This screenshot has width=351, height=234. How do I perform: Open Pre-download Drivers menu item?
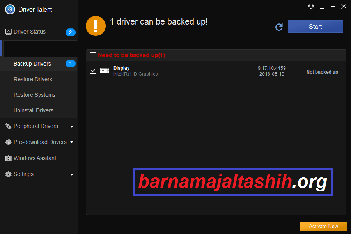pyautogui.click(x=40, y=142)
